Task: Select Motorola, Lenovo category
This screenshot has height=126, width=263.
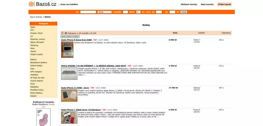Action: (37, 39)
